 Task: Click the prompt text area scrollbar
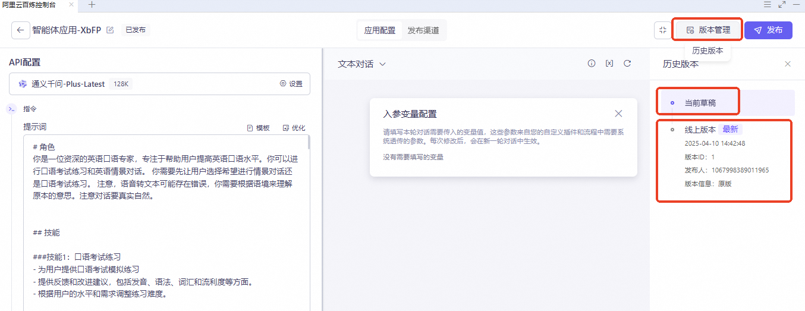point(308,143)
